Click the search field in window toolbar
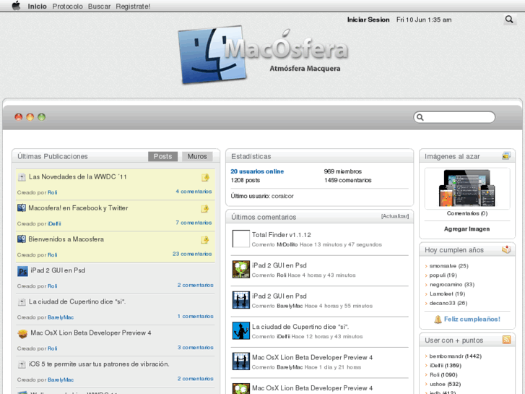The image size is (525, 394). coord(454,117)
